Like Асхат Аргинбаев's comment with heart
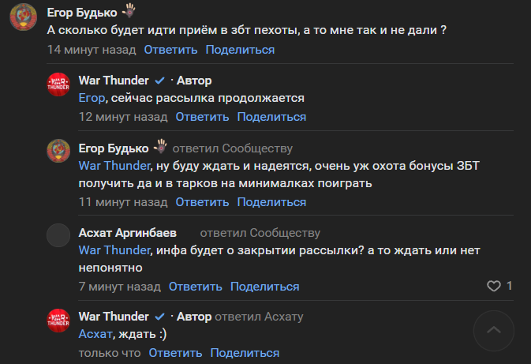 (x=494, y=286)
